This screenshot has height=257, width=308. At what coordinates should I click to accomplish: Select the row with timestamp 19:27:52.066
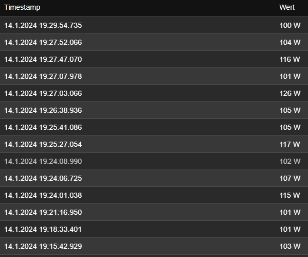pyautogui.click(x=154, y=42)
